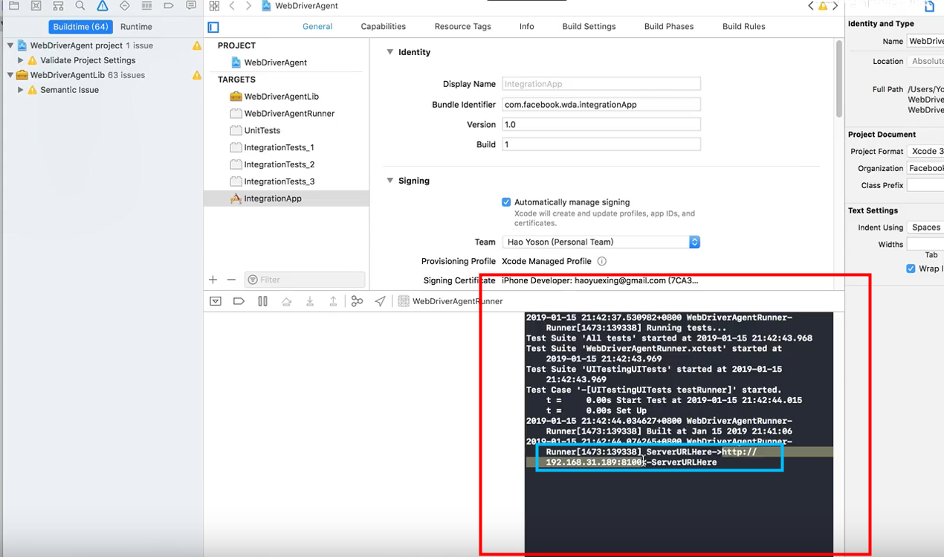This screenshot has width=944, height=557.
Task: Click the Bundle Identifier field
Action: coord(601,105)
